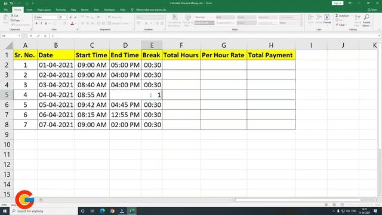Open the Clear eraser menu
This screenshot has height=215, width=382.
(x=341, y=25)
